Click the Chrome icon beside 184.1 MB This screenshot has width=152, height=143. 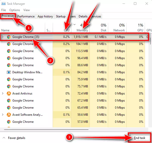click(x=9, y=44)
